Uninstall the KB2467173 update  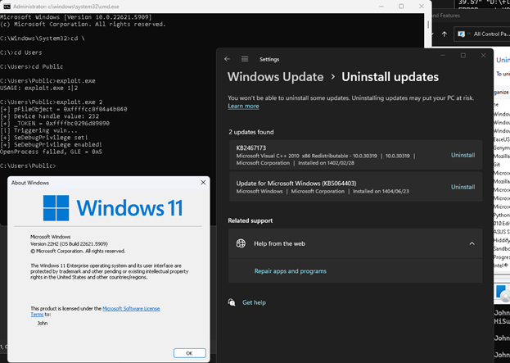pyautogui.click(x=463, y=155)
